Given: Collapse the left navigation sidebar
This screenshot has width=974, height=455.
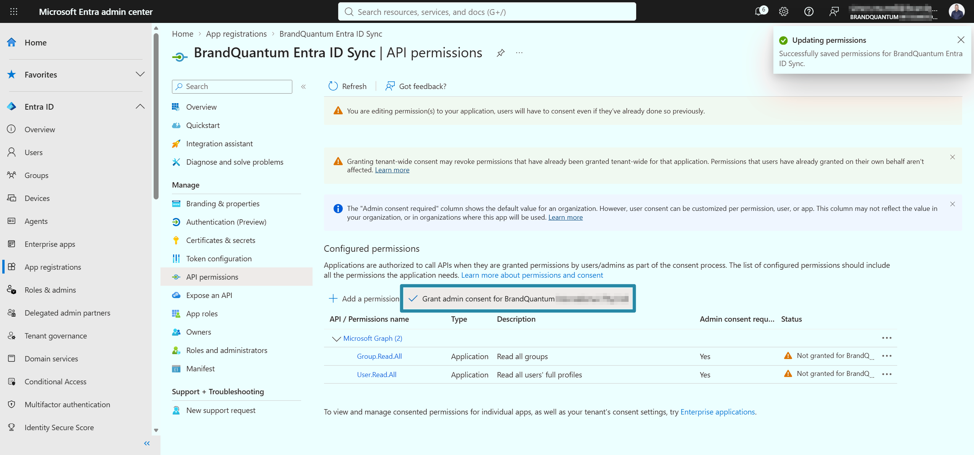Looking at the screenshot, I should point(147,443).
